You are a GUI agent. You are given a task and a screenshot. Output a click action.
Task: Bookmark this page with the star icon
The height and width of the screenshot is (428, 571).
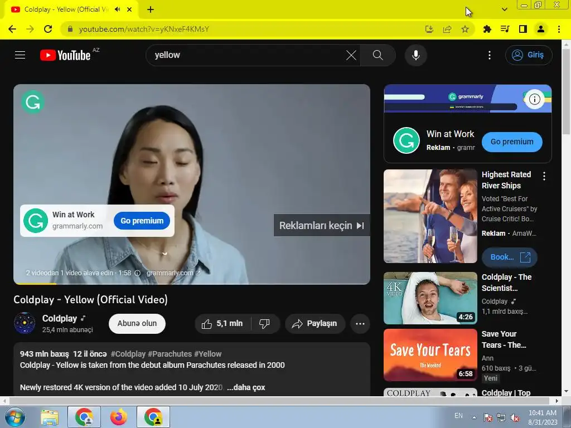coord(465,29)
